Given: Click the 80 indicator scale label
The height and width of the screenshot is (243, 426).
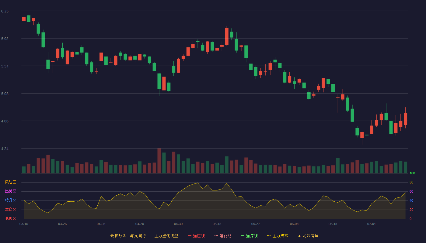Looking at the screenshot, I should tap(411, 182).
